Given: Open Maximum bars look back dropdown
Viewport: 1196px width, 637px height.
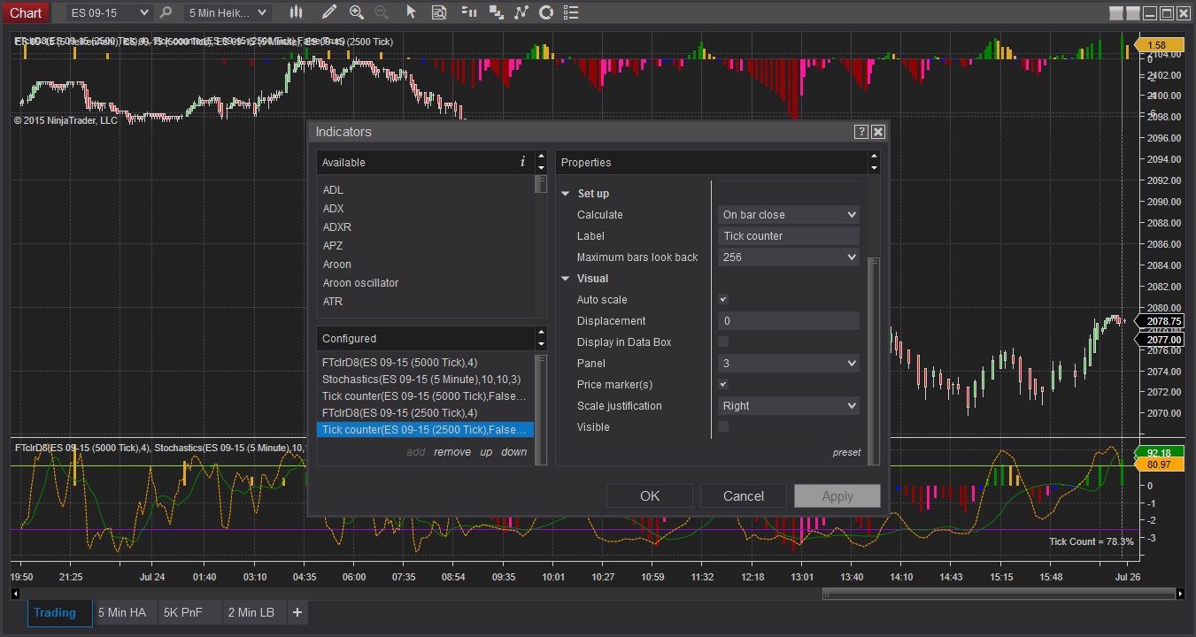Looking at the screenshot, I should click(x=789, y=257).
